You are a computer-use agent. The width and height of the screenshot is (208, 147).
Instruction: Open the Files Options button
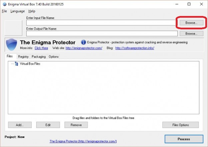click(x=180, y=125)
